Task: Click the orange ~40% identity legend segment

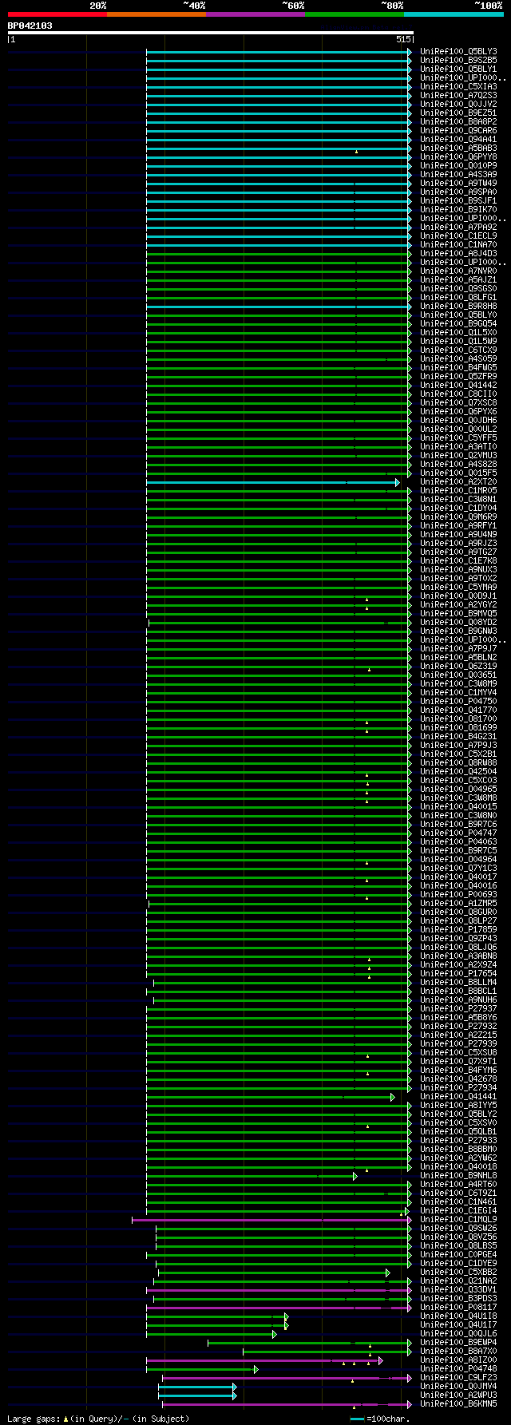Action: click(x=156, y=14)
